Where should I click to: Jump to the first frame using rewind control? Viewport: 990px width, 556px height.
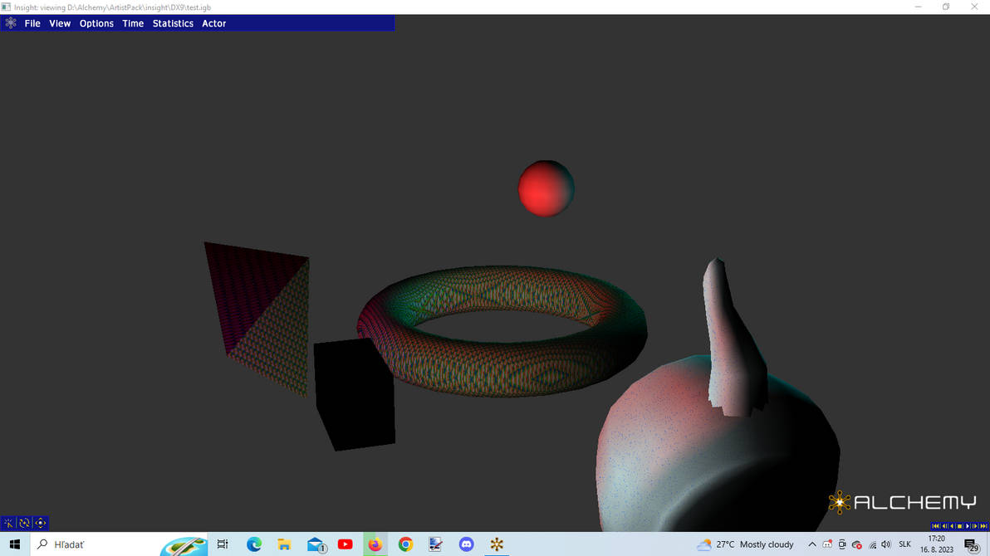(x=935, y=526)
